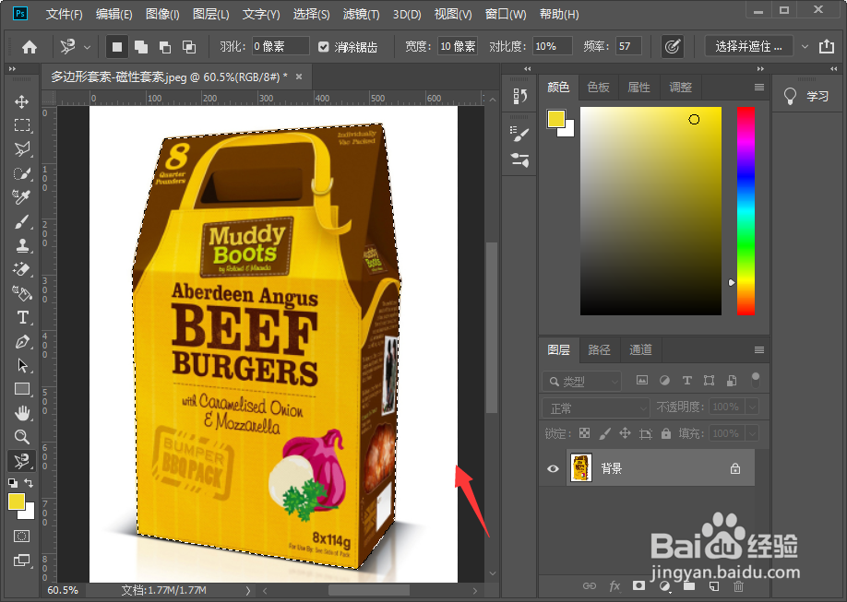Screen dimensions: 847x602
Task: Click the hue spectrum slider
Action: pyautogui.click(x=746, y=210)
